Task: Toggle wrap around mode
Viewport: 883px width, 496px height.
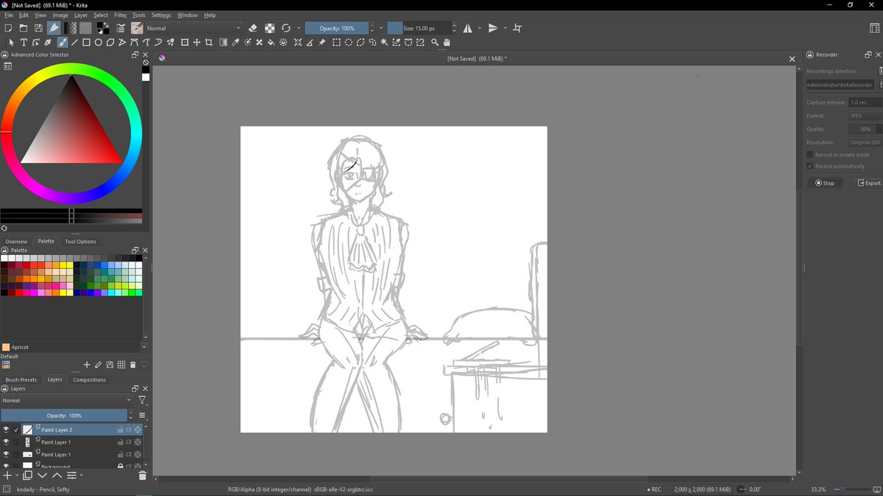Action: tap(517, 28)
